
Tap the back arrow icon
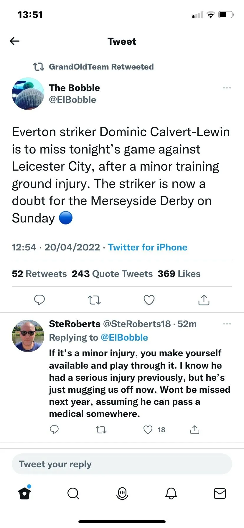coord(14,41)
